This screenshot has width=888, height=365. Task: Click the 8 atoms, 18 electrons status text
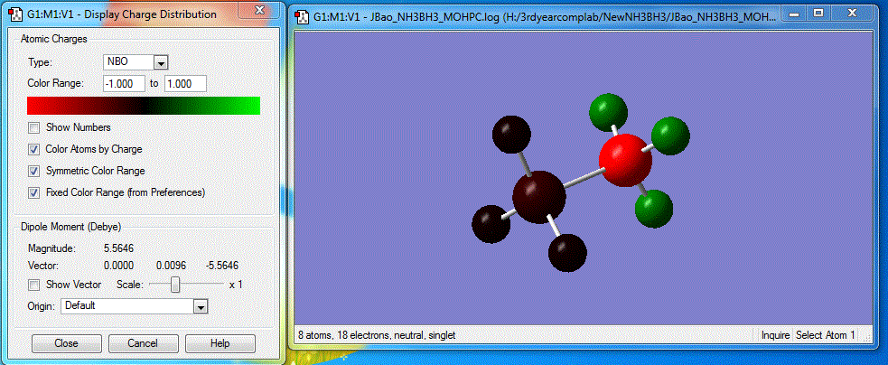377,335
